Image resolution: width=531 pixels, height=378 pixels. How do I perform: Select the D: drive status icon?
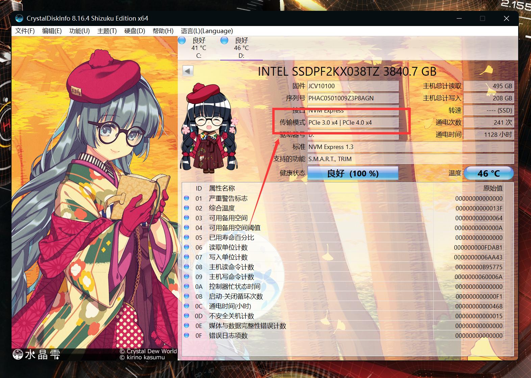[x=224, y=41]
